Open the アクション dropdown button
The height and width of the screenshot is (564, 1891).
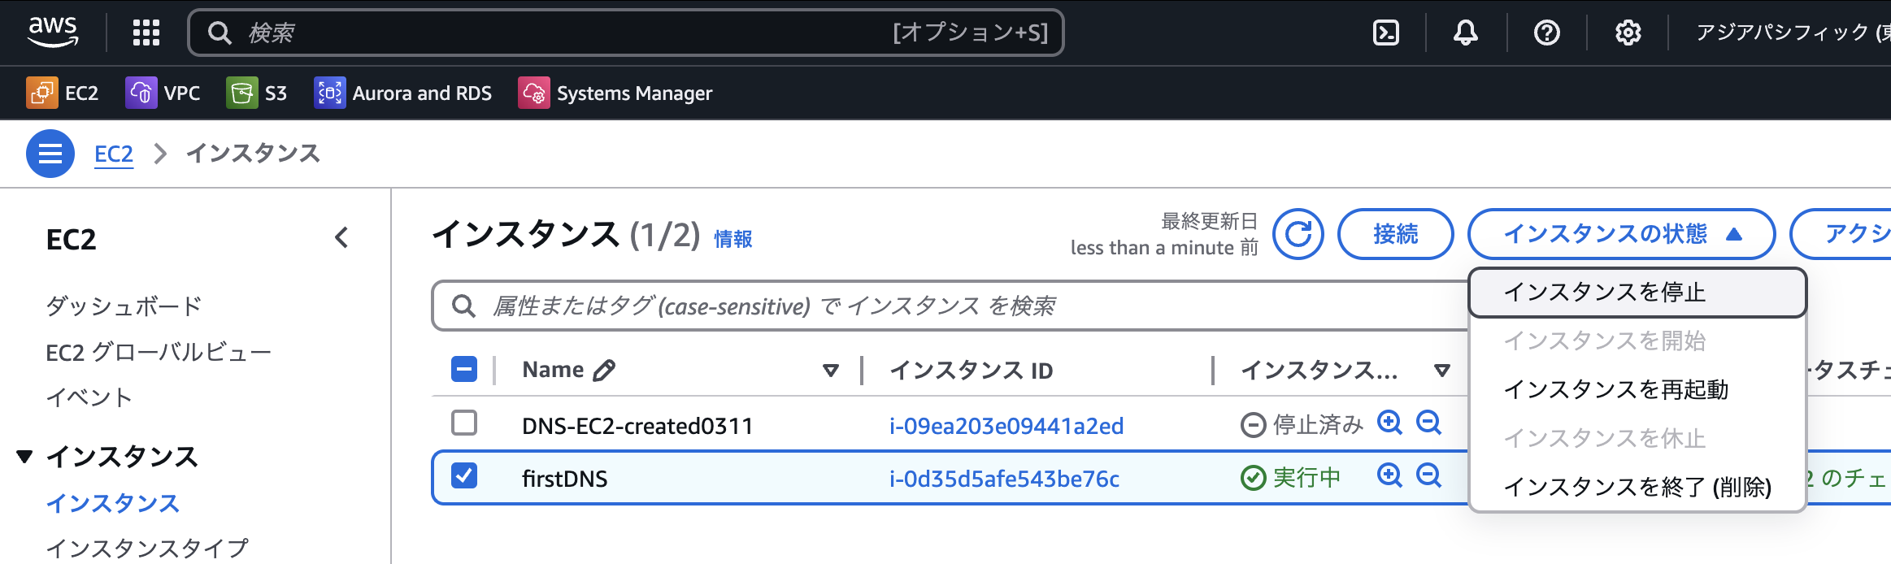[x=1841, y=234]
